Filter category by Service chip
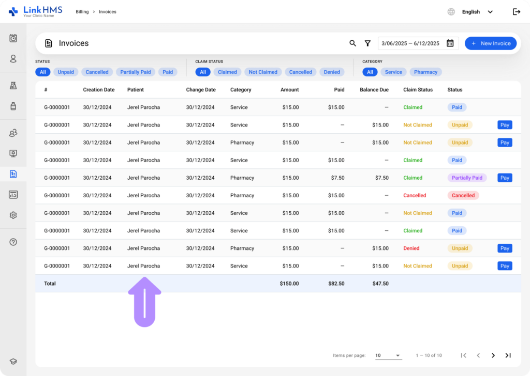This screenshot has width=530, height=376. click(x=393, y=72)
